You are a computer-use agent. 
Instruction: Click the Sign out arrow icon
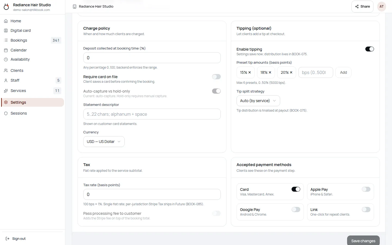[x=8, y=238]
